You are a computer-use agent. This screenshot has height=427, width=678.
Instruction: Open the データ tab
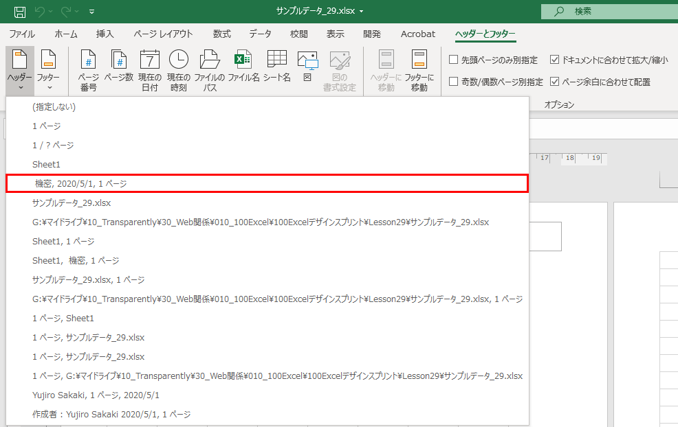pos(261,34)
